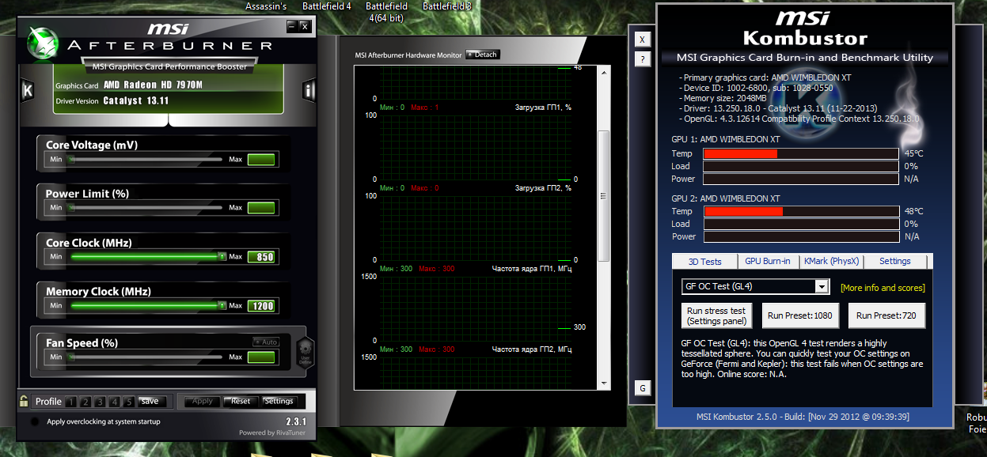Click the hardware monitor vertical scrollbar

(x=604, y=197)
